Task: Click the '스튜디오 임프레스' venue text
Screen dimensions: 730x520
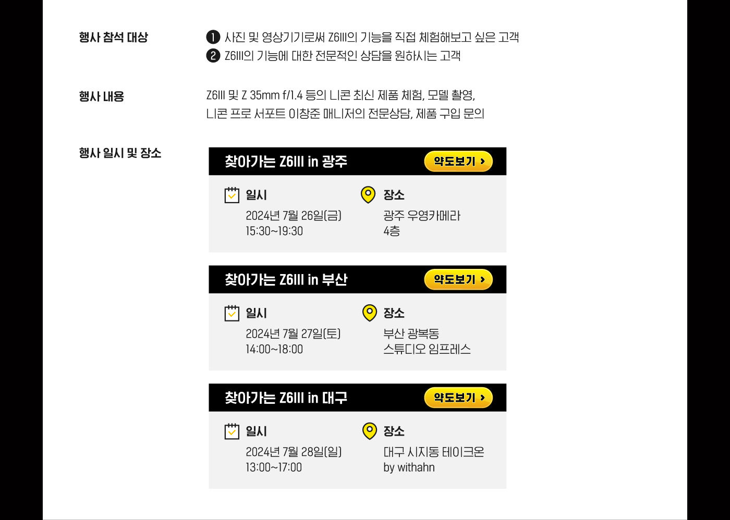Action: pyautogui.click(x=427, y=349)
